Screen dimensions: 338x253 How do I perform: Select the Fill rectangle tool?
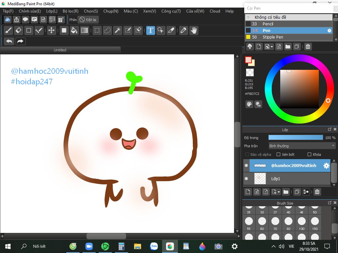pyautogui.click(x=64, y=30)
